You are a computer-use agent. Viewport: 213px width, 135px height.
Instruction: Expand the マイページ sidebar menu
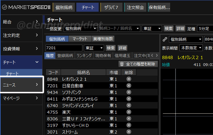click(21, 98)
